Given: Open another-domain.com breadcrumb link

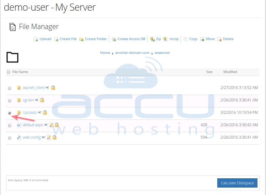Looking at the screenshot, I should click(x=132, y=52).
